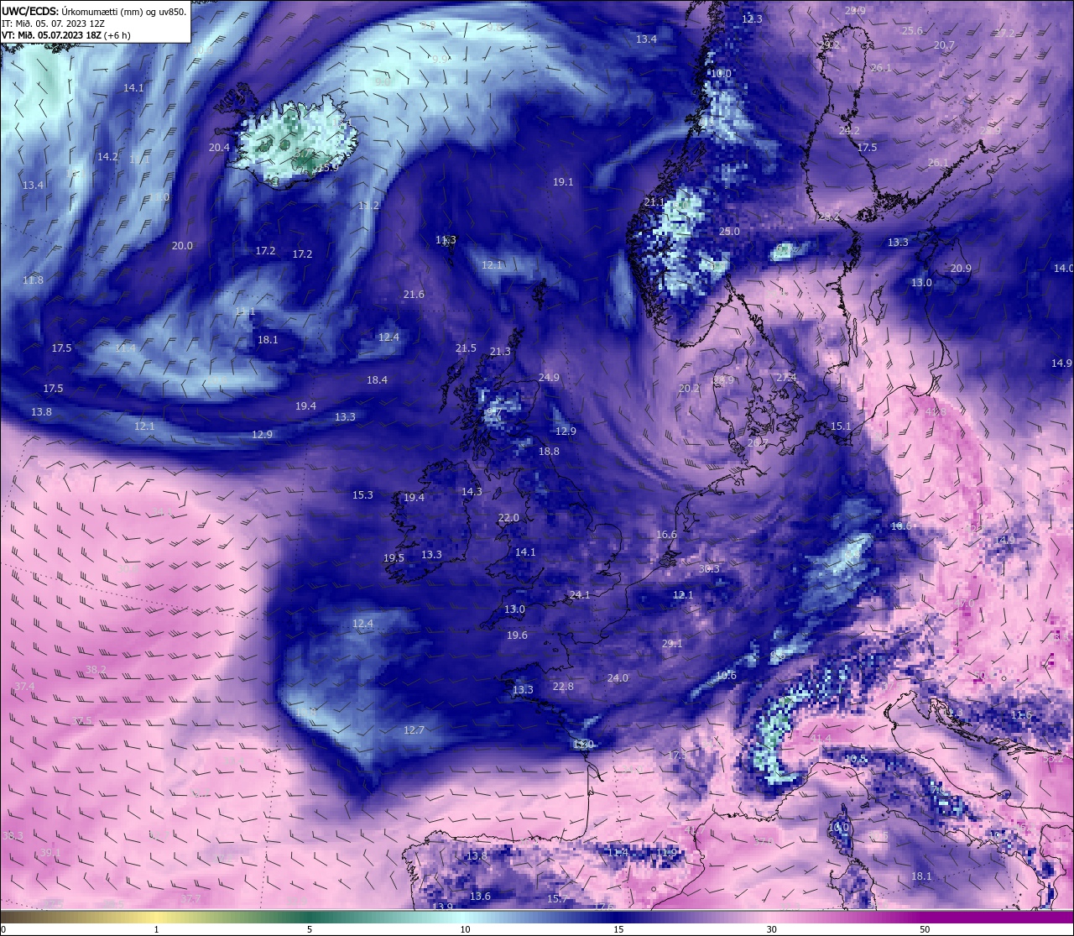Click the 18.4 value label

[377, 380]
